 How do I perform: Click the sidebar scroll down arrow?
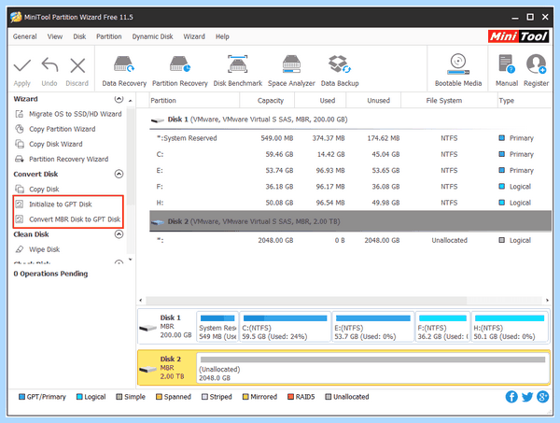coord(131,260)
